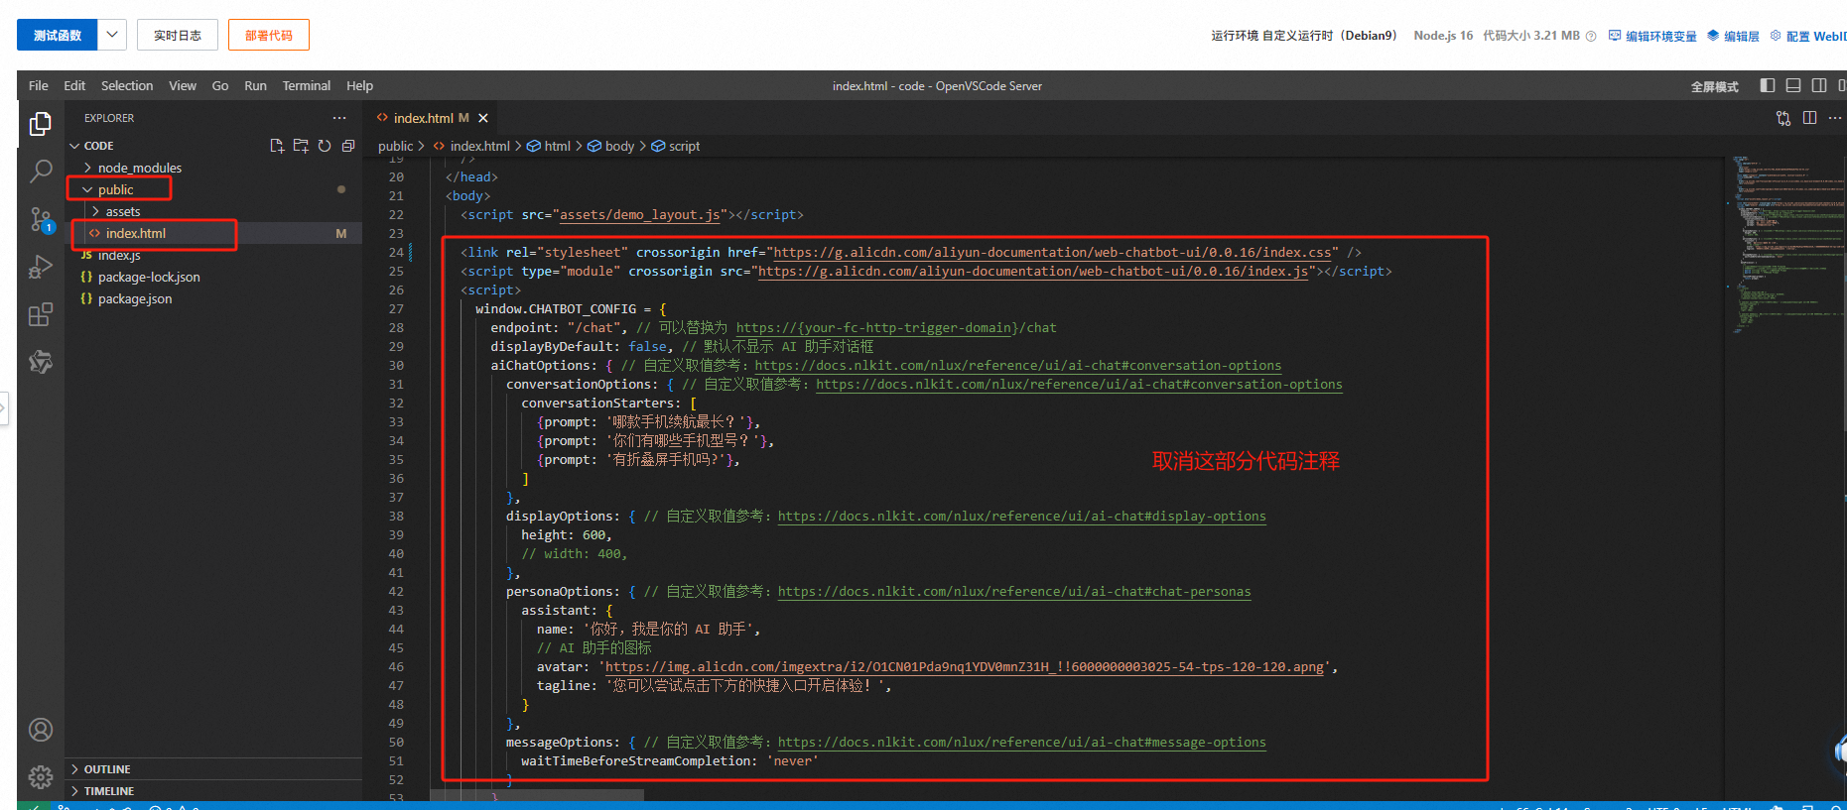Image resolution: width=1847 pixels, height=810 pixels.
Task: Open the Run menu
Action: click(255, 85)
